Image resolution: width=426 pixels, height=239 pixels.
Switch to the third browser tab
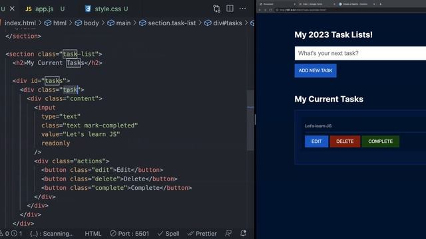[356, 4]
